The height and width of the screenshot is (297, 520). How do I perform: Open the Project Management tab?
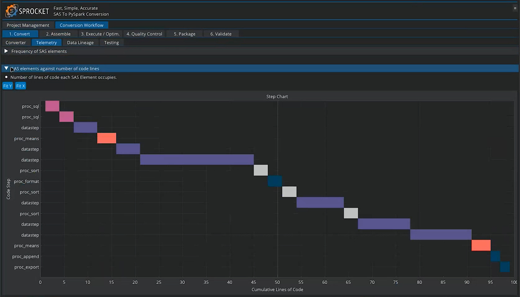click(28, 25)
